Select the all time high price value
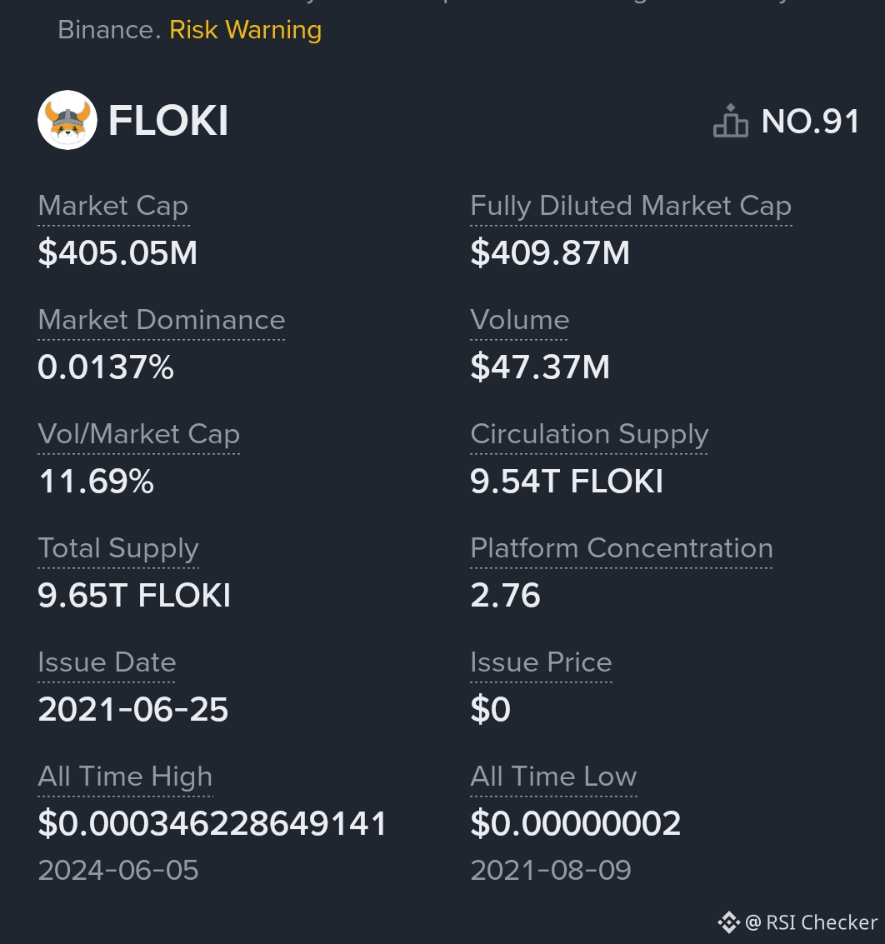This screenshot has width=885, height=944. [x=212, y=824]
